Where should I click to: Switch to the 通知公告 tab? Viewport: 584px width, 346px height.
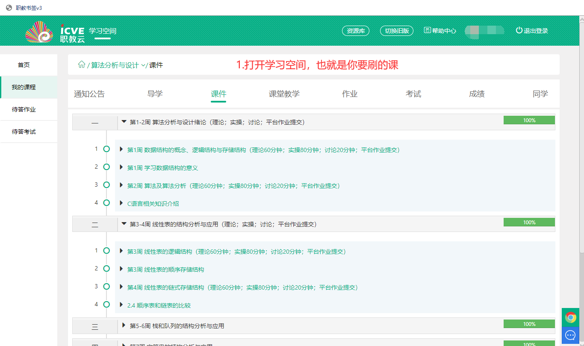coord(89,94)
